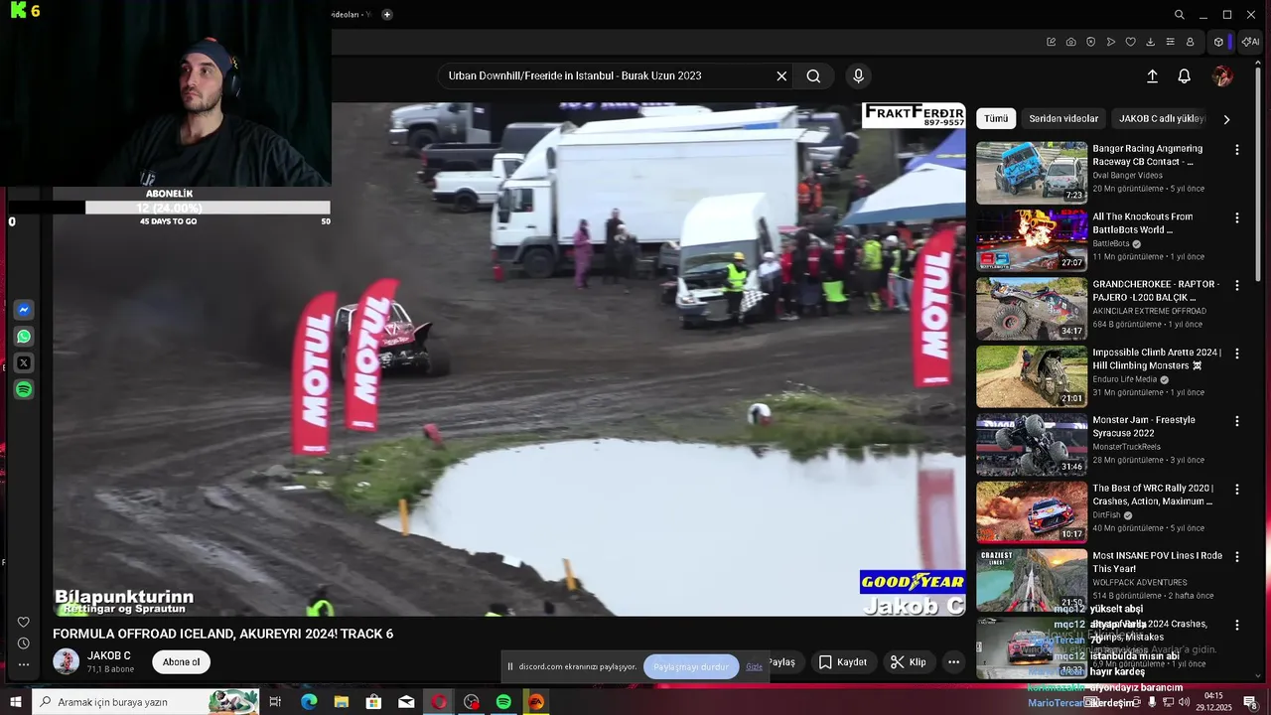Open the X (Twitter) sidebar icon
Viewport: 1271px width, 715px height.
(24, 363)
